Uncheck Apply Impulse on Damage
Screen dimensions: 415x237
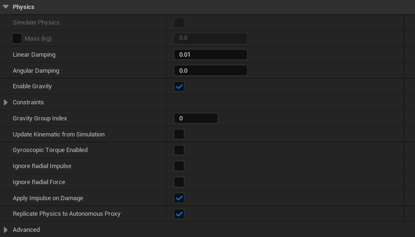[179, 198]
